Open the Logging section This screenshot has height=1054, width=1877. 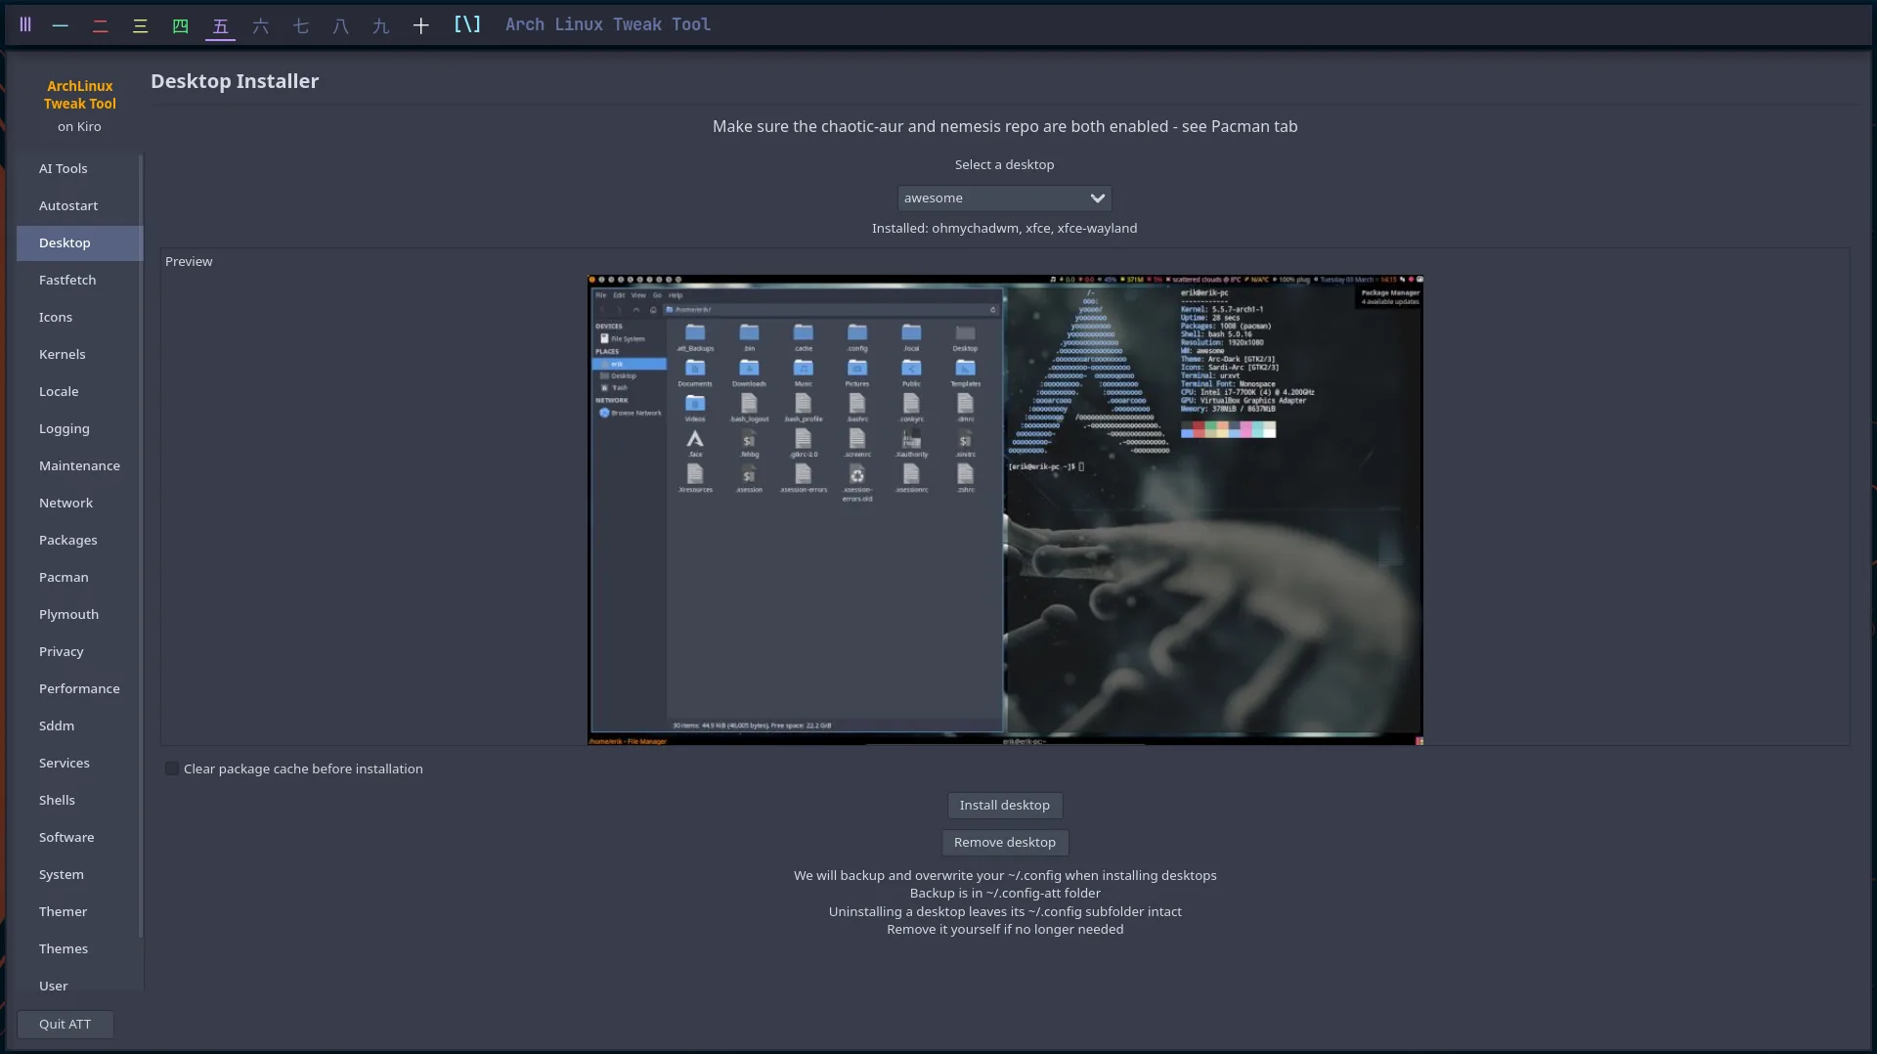click(x=79, y=428)
